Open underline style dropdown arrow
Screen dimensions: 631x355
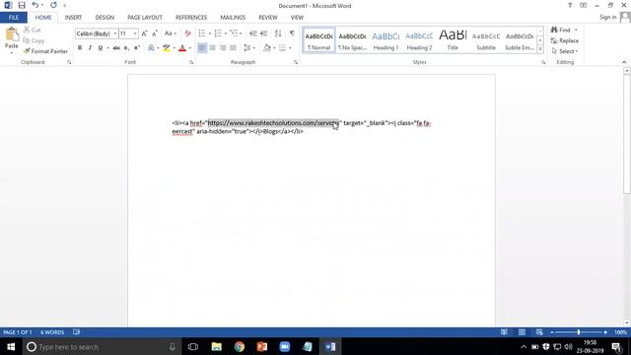107,48
